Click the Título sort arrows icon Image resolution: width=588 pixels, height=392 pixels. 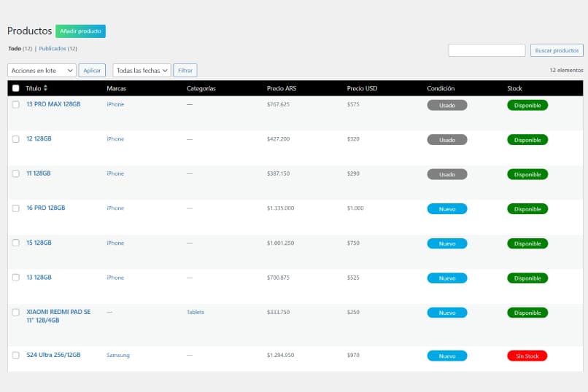(x=45, y=88)
